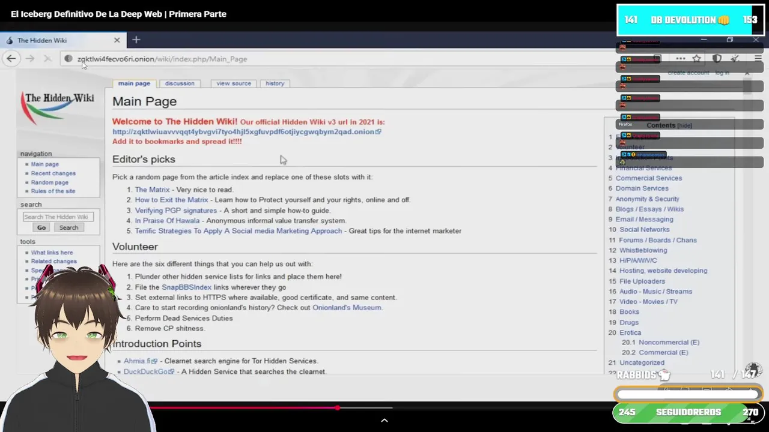Open Verifying PGP signatures link
769x432 pixels.
[x=176, y=211]
